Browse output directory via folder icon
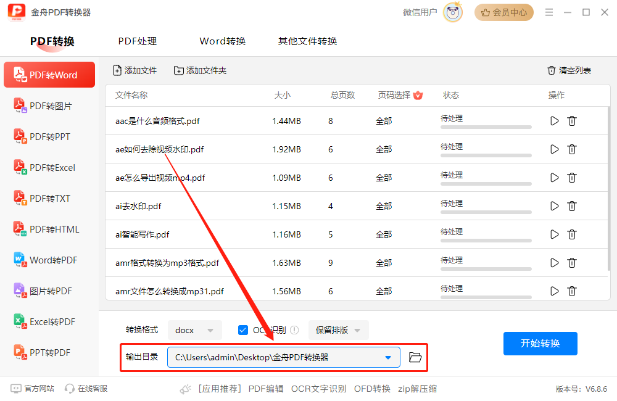 pos(414,357)
